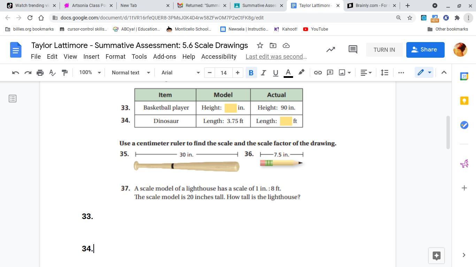476x267 pixels.
Task: Star the document
Action: [x=260, y=46]
